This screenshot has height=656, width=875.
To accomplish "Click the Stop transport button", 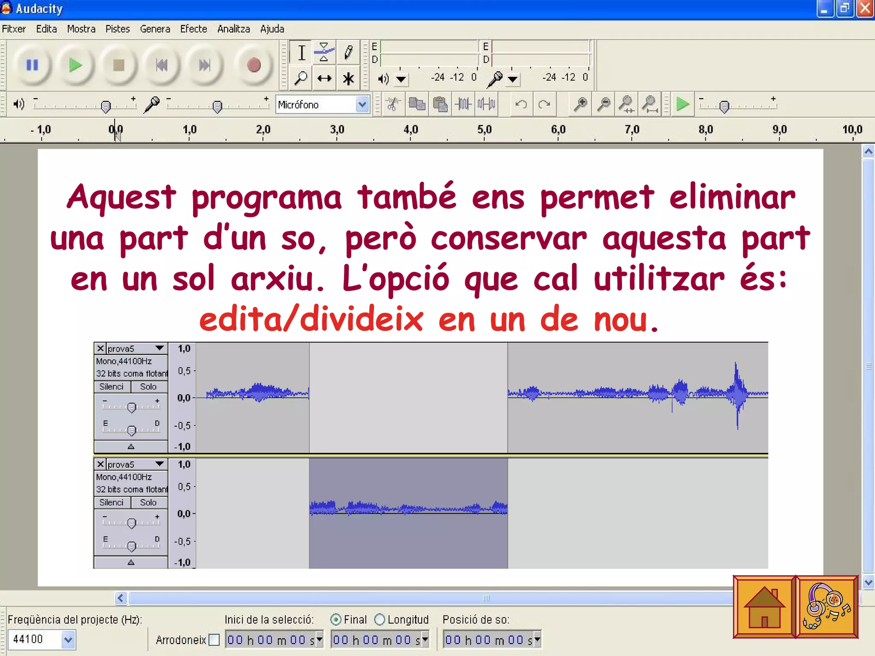I will pyautogui.click(x=118, y=65).
